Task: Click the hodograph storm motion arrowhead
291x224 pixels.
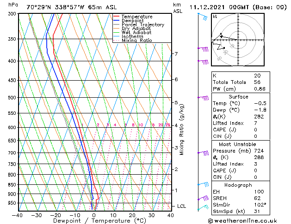Action: click(x=221, y=36)
